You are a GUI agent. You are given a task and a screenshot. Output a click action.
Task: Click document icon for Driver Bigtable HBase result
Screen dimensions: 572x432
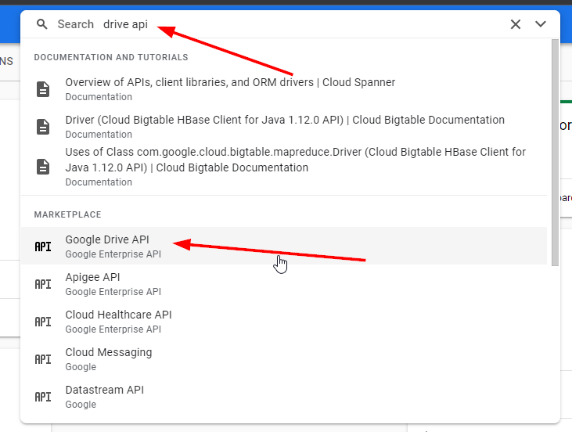pos(43,127)
